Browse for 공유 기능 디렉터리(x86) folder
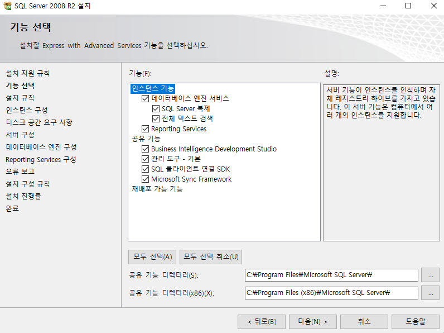The height and width of the screenshot is (333, 444). click(431, 293)
